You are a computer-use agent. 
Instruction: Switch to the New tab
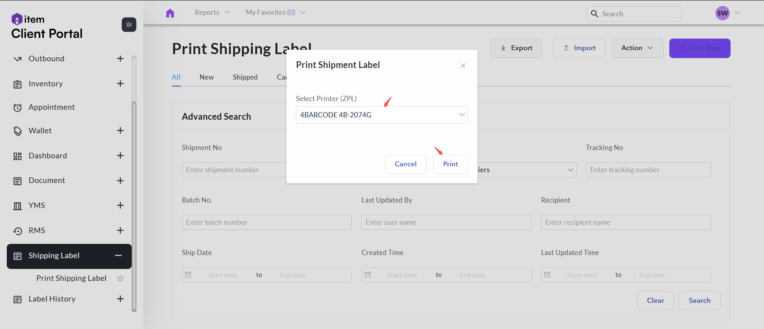207,77
